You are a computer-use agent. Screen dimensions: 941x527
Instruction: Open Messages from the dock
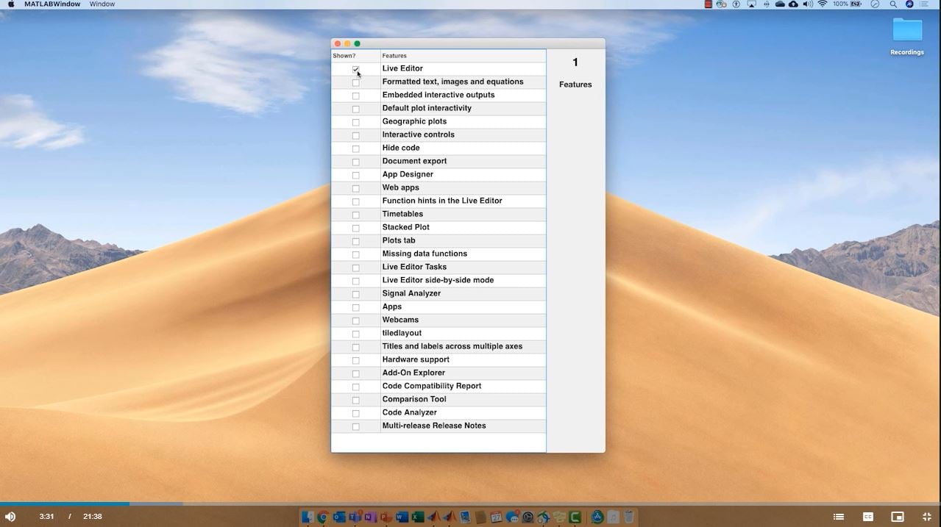coord(513,517)
